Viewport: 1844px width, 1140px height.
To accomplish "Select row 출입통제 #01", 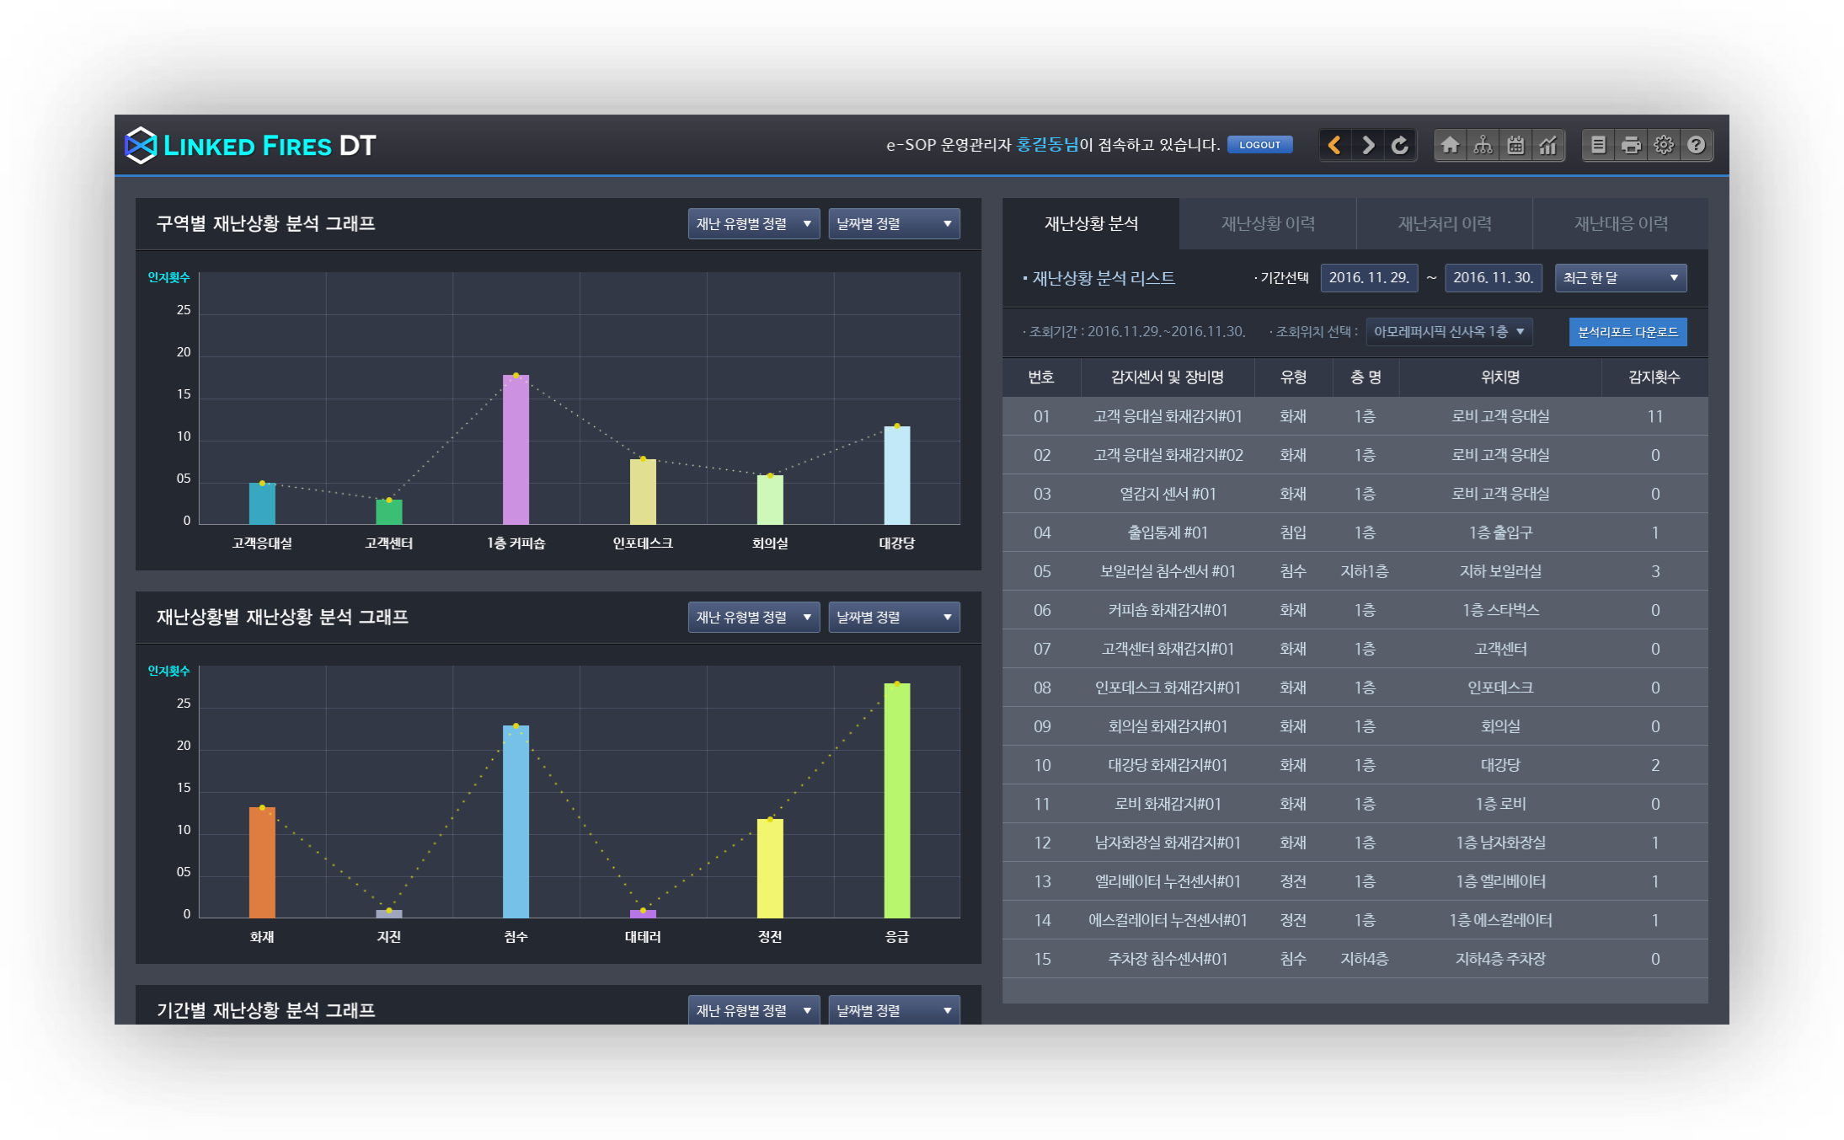I will [1355, 533].
